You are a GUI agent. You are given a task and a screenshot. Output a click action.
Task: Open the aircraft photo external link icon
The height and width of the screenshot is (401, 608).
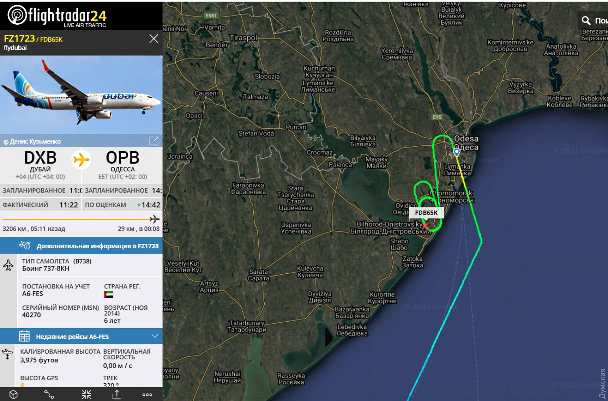(x=154, y=141)
